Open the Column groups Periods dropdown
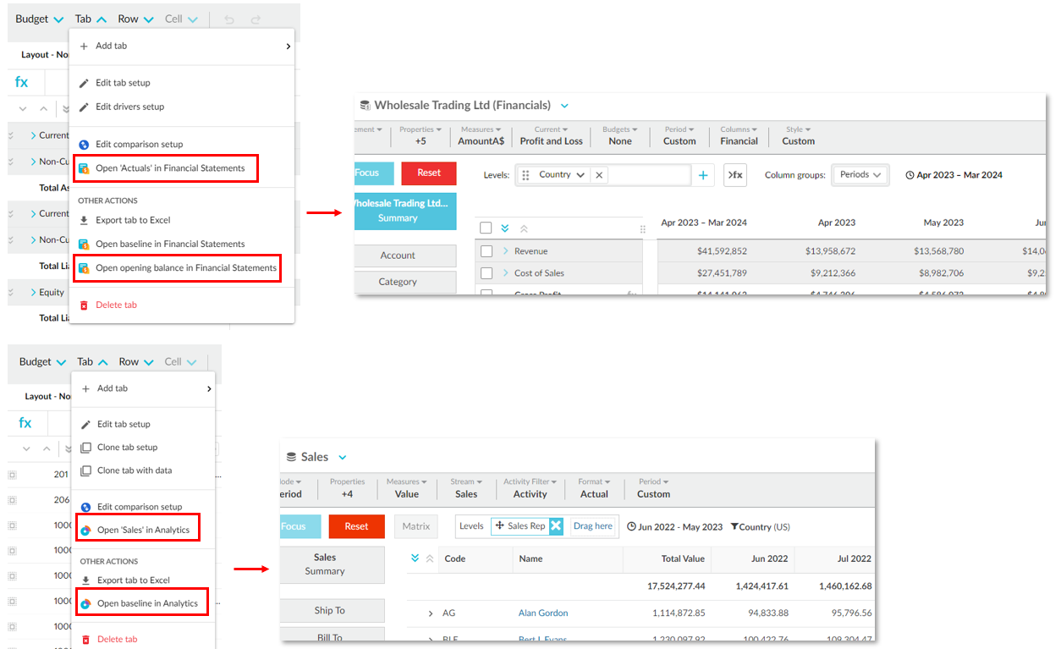 [x=860, y=175]
